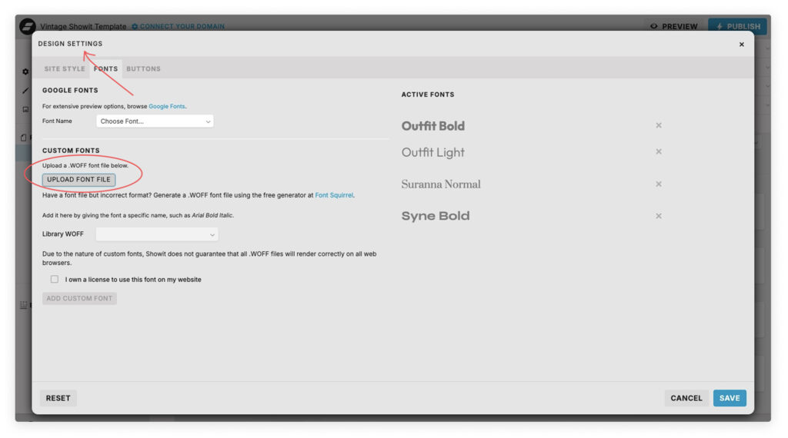Remove Suranna Normal from active fonts
Image resolution: width=788 pixels, height=438 pixels.
click(659, 184)
